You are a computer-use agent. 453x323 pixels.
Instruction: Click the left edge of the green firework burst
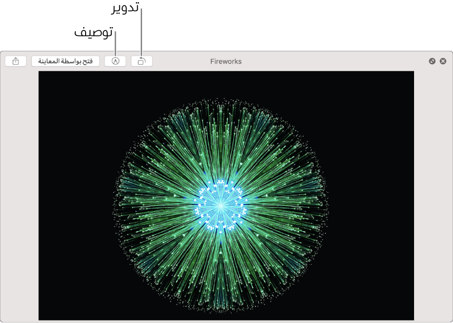[117, 206]
